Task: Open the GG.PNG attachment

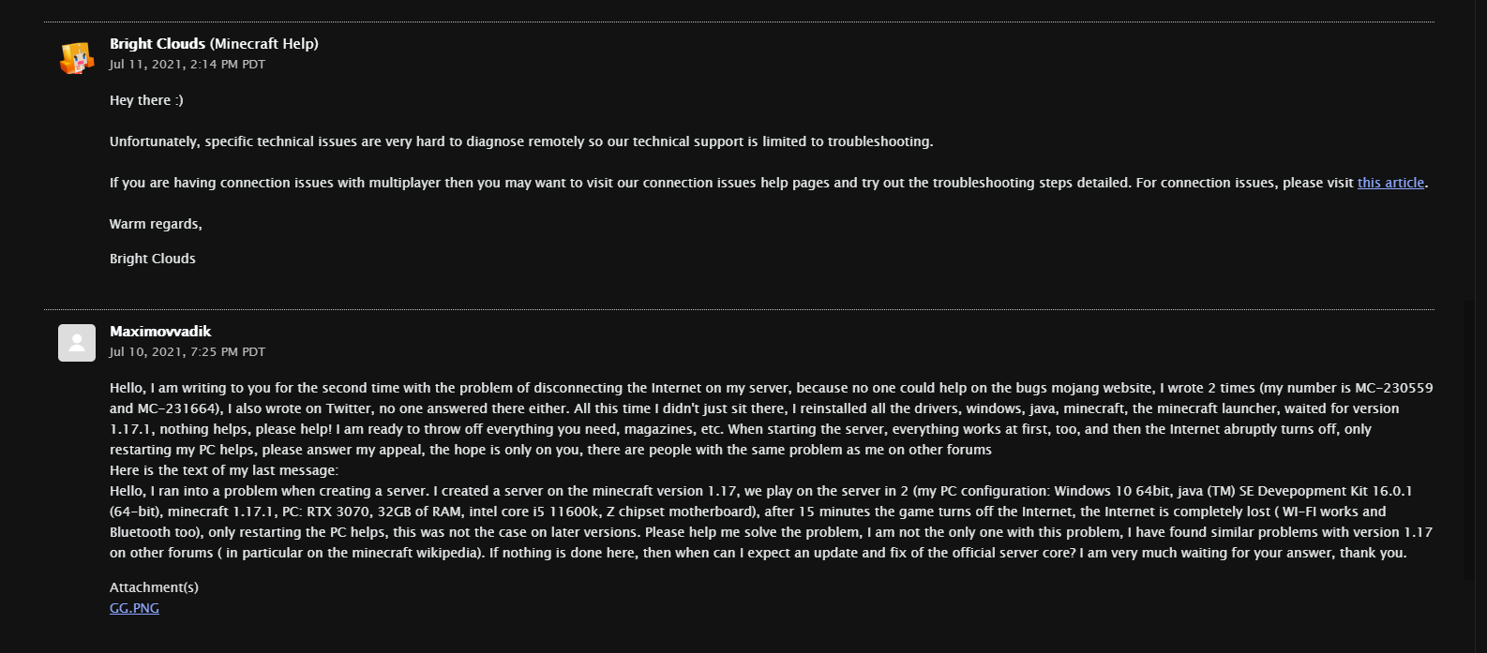Action: (134, 608)
